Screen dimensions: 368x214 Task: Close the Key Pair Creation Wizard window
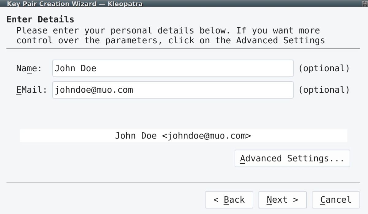[364, 3]
